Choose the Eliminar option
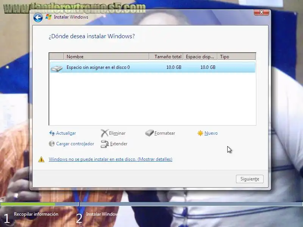The image size is (303, 227). [x=117, y=133]
